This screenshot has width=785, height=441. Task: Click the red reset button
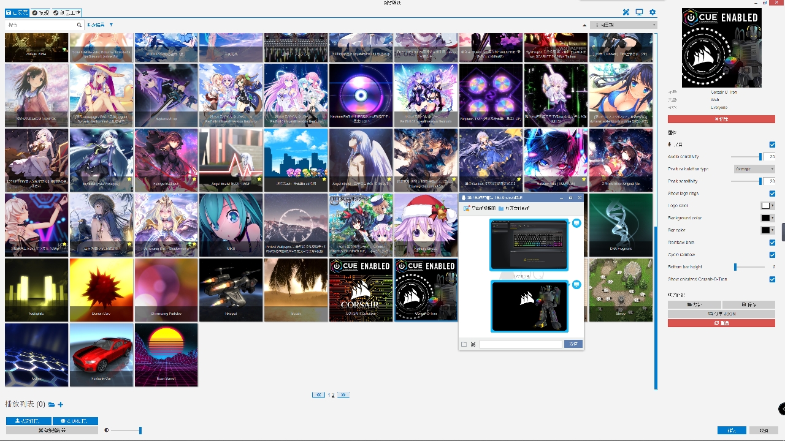tap(721, 323)
